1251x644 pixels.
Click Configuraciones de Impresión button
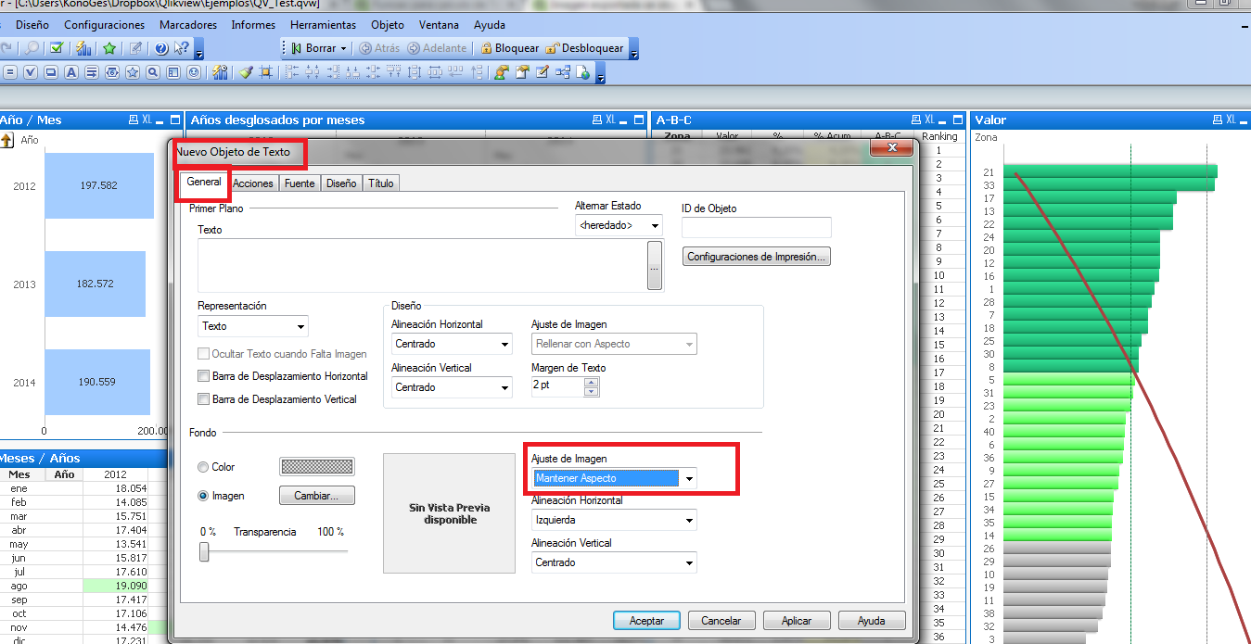pos(756,257)
